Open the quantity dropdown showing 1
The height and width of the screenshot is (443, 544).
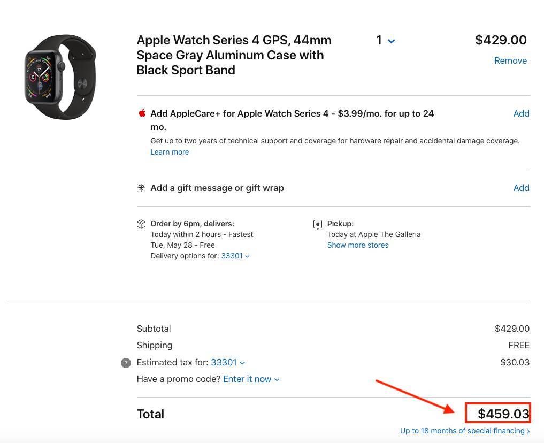385,40
